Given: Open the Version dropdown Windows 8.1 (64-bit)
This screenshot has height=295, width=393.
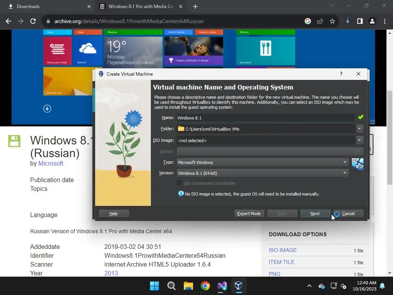Looking at the screenshot, I should click(263, 173).
